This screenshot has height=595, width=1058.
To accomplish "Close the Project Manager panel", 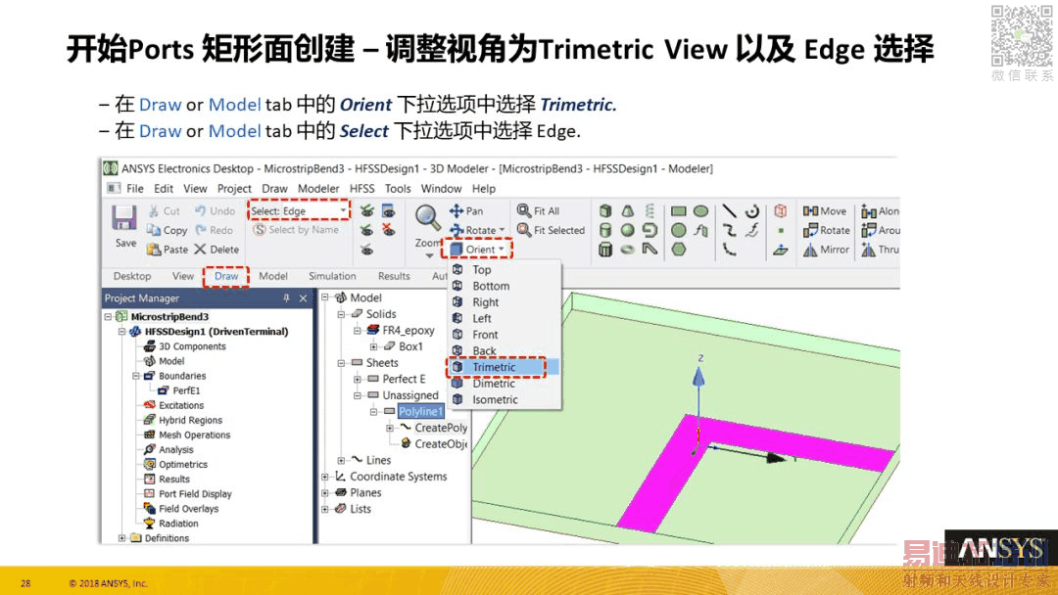I will (x=303, y=297).
